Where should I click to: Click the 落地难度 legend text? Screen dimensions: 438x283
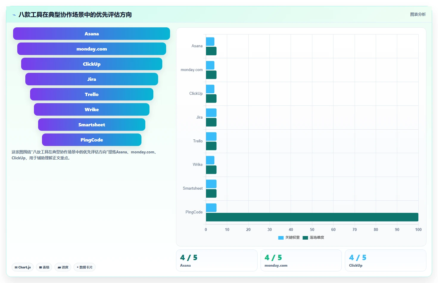point(317,238)
